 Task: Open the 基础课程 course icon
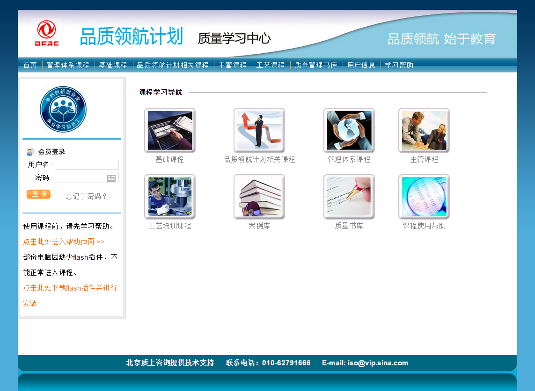(169, 130)
